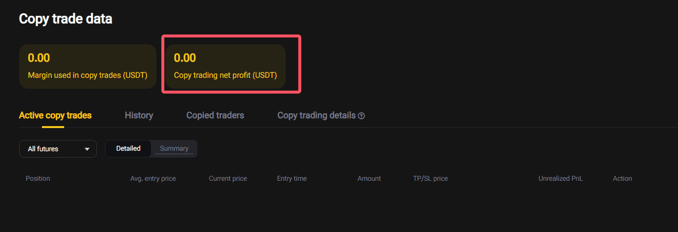The width and height of the screenshot is (678, 232).
Task: Select the Active copy trades tab
Action: click(x=55, y=115)
